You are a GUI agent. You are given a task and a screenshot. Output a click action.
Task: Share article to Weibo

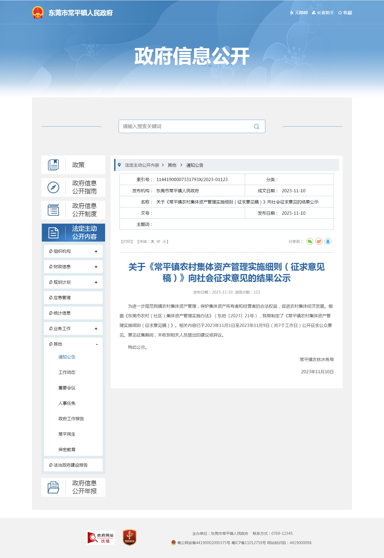[319, 242]
